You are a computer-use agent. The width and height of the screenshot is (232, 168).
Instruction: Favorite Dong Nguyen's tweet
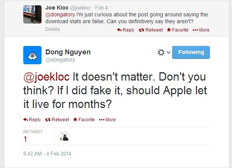[83, 119]
